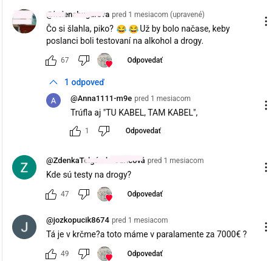Open three-dot menu for top comment
The height and width of the screenshot is (261, 280).
pos(266,21)
